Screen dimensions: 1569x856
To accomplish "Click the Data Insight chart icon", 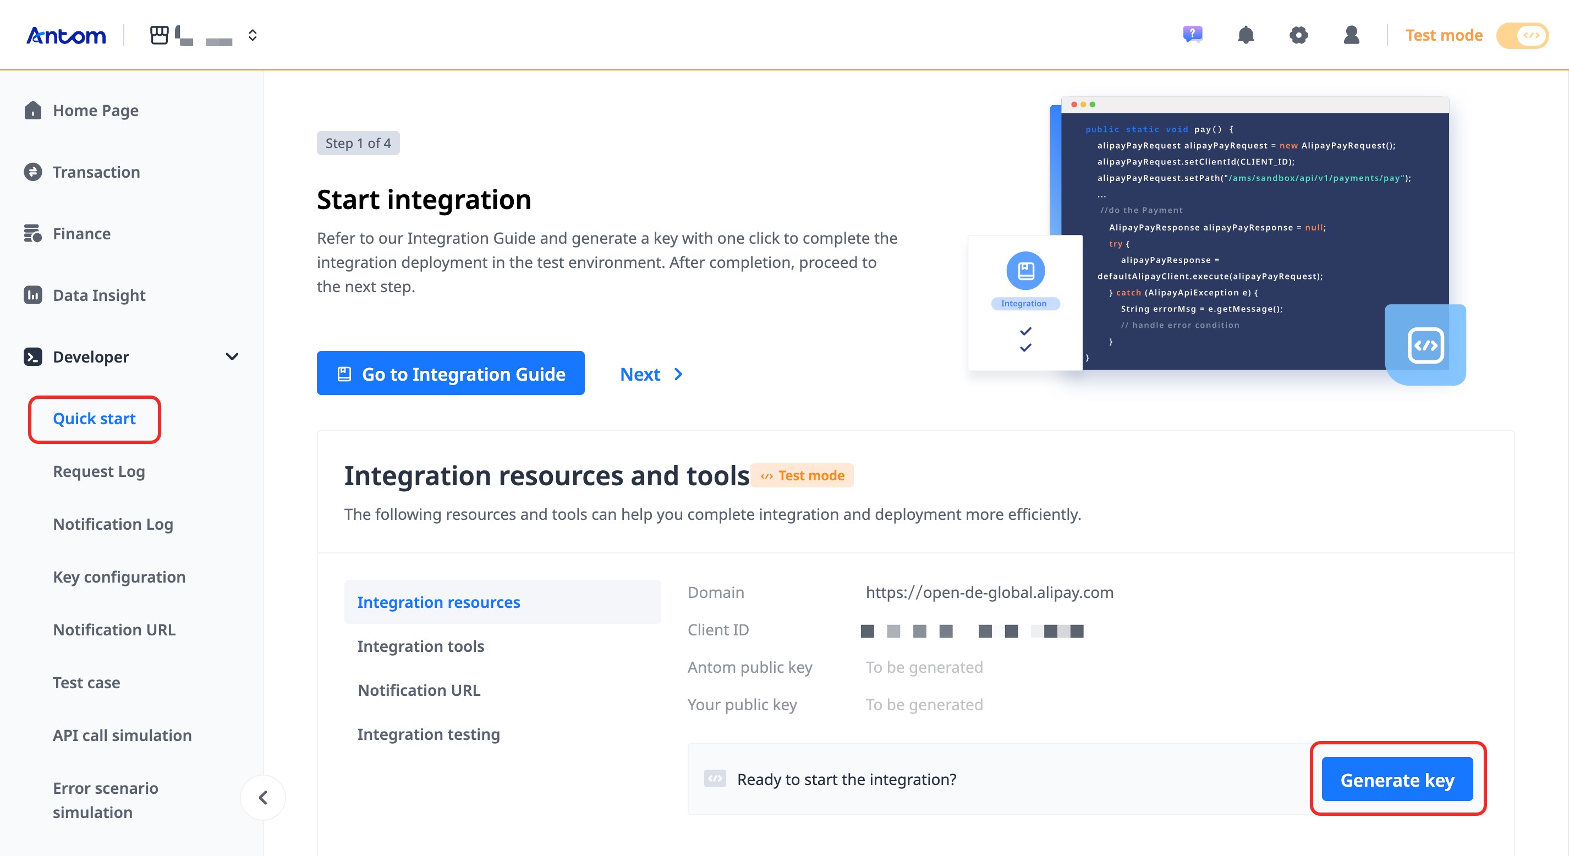I will [33, 295].
